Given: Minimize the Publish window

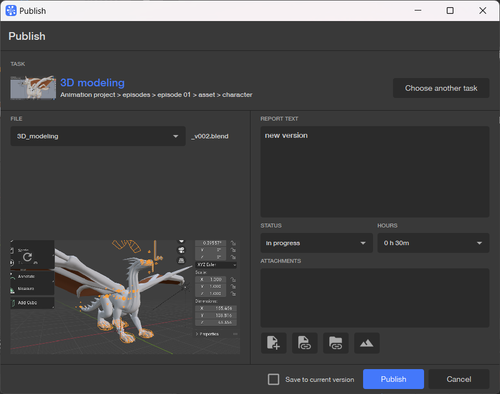Looking at the screenshot, I should click(418, 11).
